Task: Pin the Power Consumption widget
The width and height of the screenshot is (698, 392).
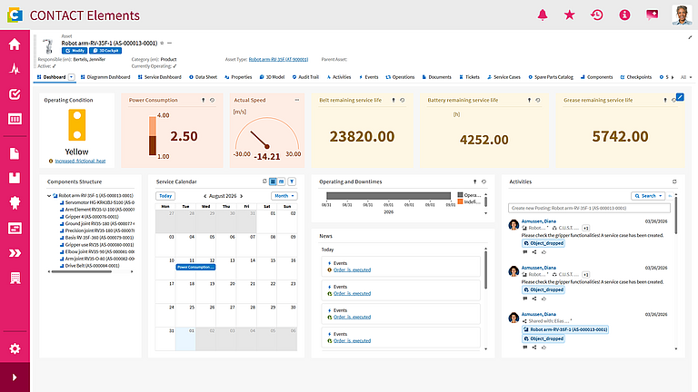Action: [204, 100]
